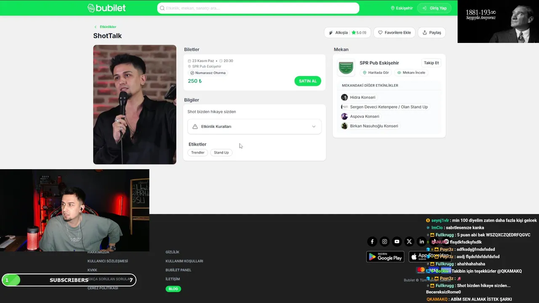The image size is (539, 303).
Task: Click the star rating 5.0 icon
Action: [354, 32]
